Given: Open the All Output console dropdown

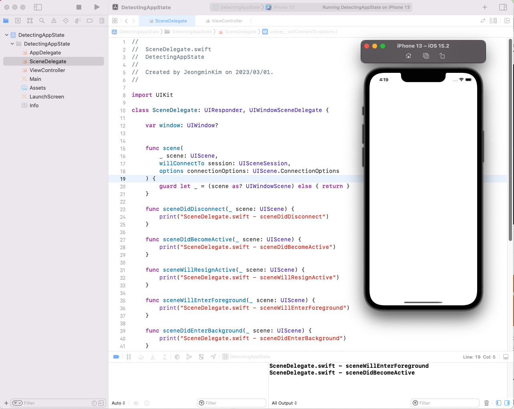Looking at the screenshot, I should (x=285, y=403).
